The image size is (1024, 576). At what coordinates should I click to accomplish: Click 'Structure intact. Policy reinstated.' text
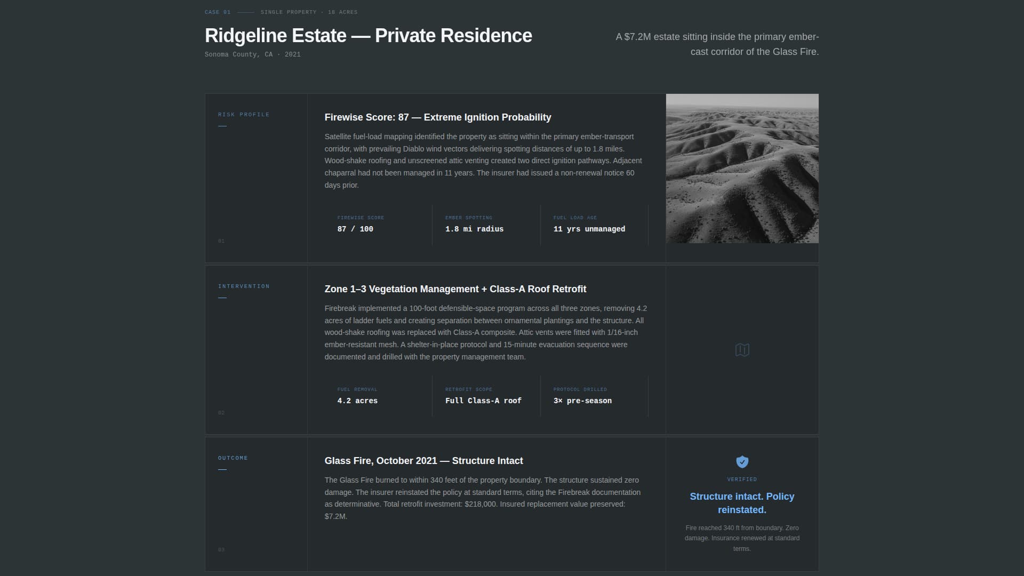point(742,503)
